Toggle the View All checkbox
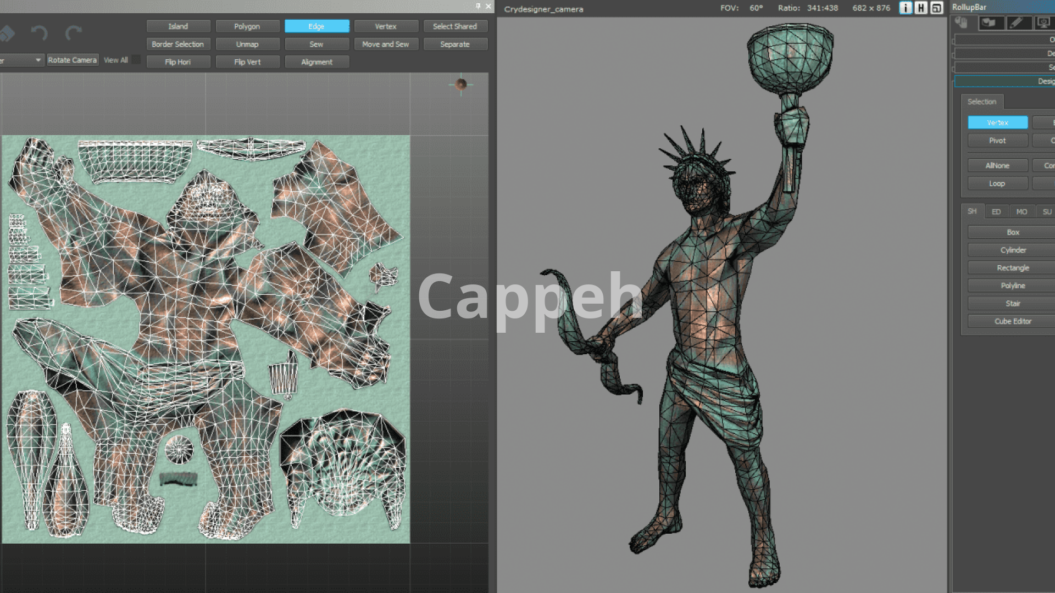The image size is (1055, 593). (x=136, y=60)
